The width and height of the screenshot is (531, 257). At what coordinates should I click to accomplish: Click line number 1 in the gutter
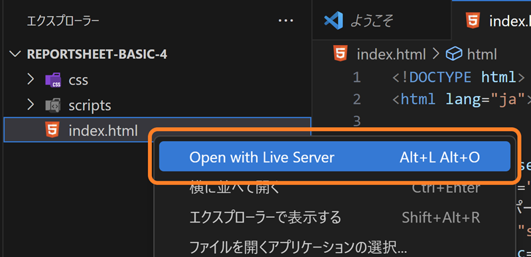[356, 77]
